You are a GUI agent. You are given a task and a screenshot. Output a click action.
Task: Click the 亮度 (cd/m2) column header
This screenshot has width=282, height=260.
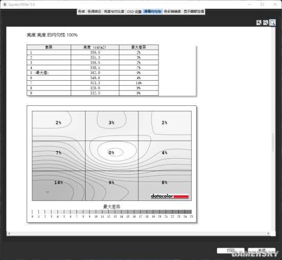pyautogui.click(x=95, y=47)
